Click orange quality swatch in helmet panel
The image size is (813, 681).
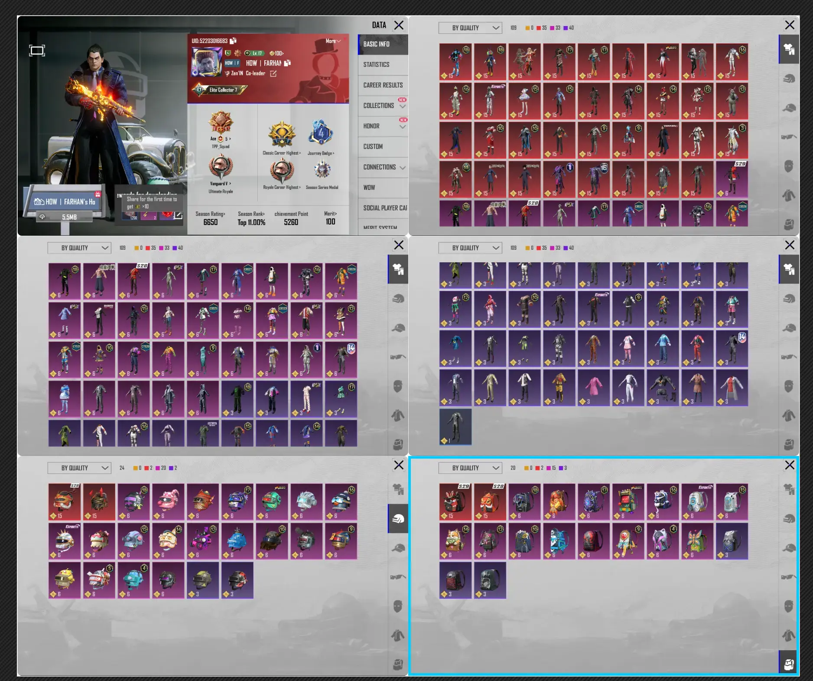(136, 468)
